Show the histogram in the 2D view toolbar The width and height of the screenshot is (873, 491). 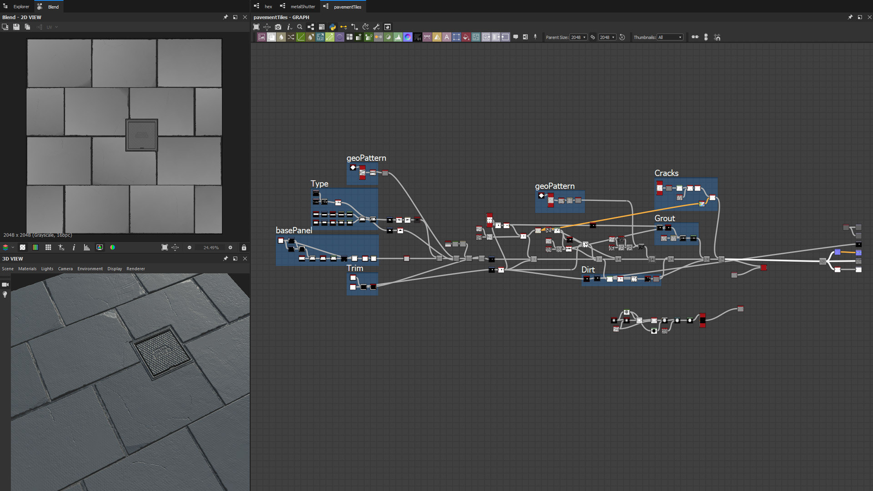(x=86, y=247)
